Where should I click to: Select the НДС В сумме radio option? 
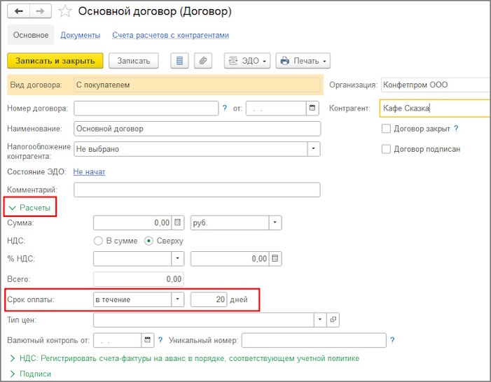(x=98, y=241)
